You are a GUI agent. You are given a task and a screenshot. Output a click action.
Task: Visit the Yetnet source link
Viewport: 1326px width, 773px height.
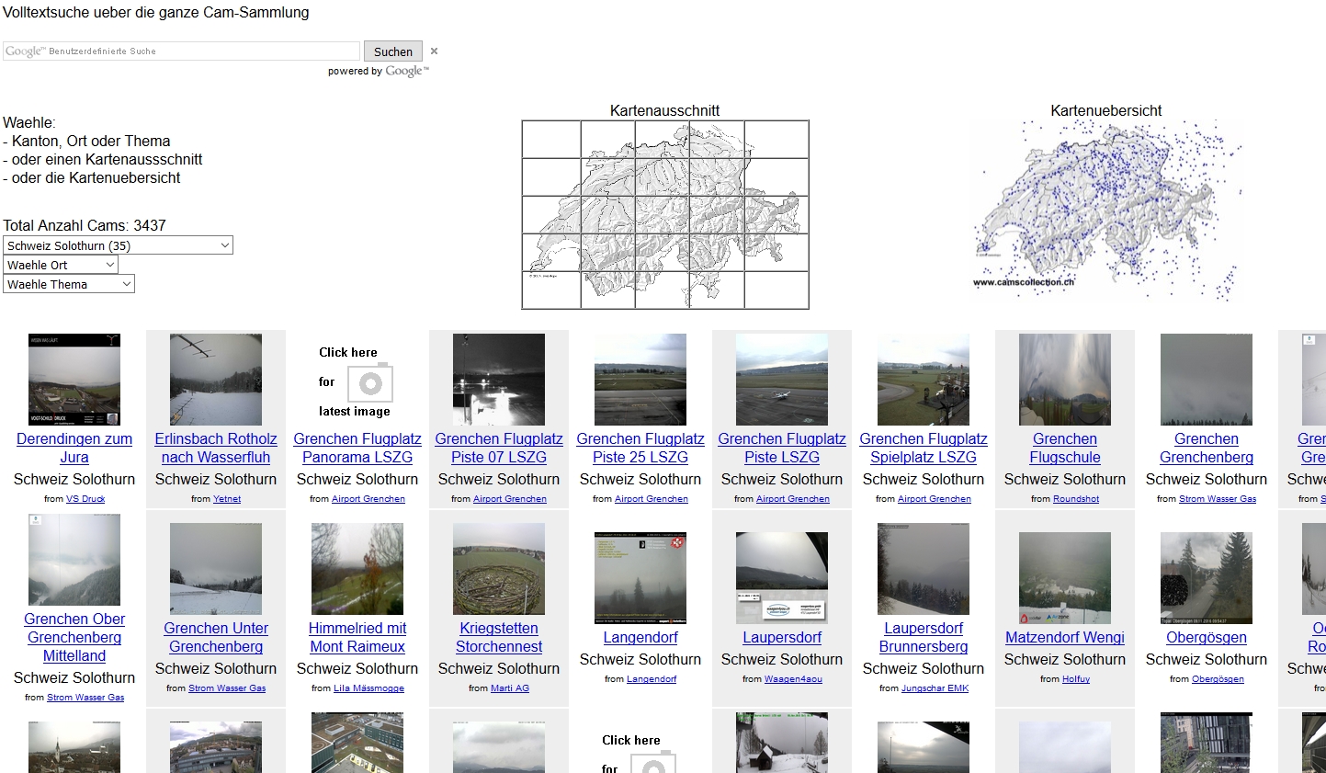click(227, 499)
